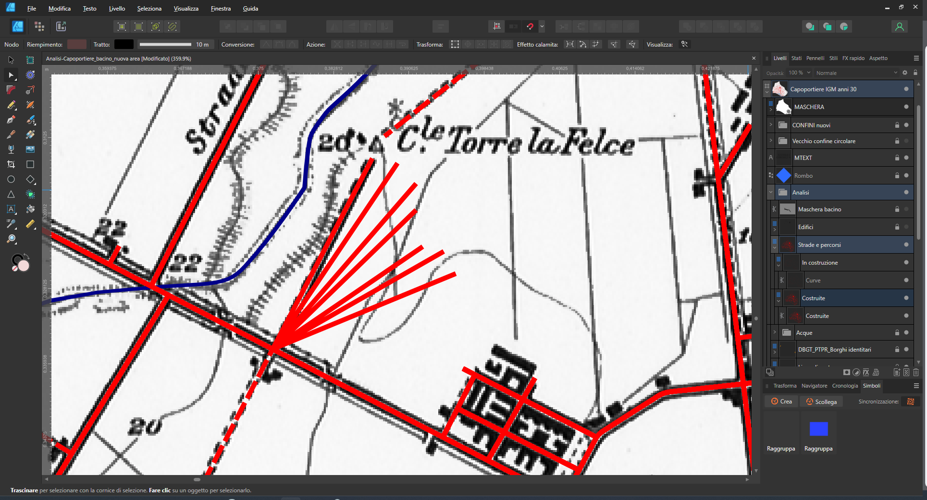Viewport: 927px width, 500px height.
Task: Adjust the stroke width 10 m slider
Action: [x=165, y=44]
